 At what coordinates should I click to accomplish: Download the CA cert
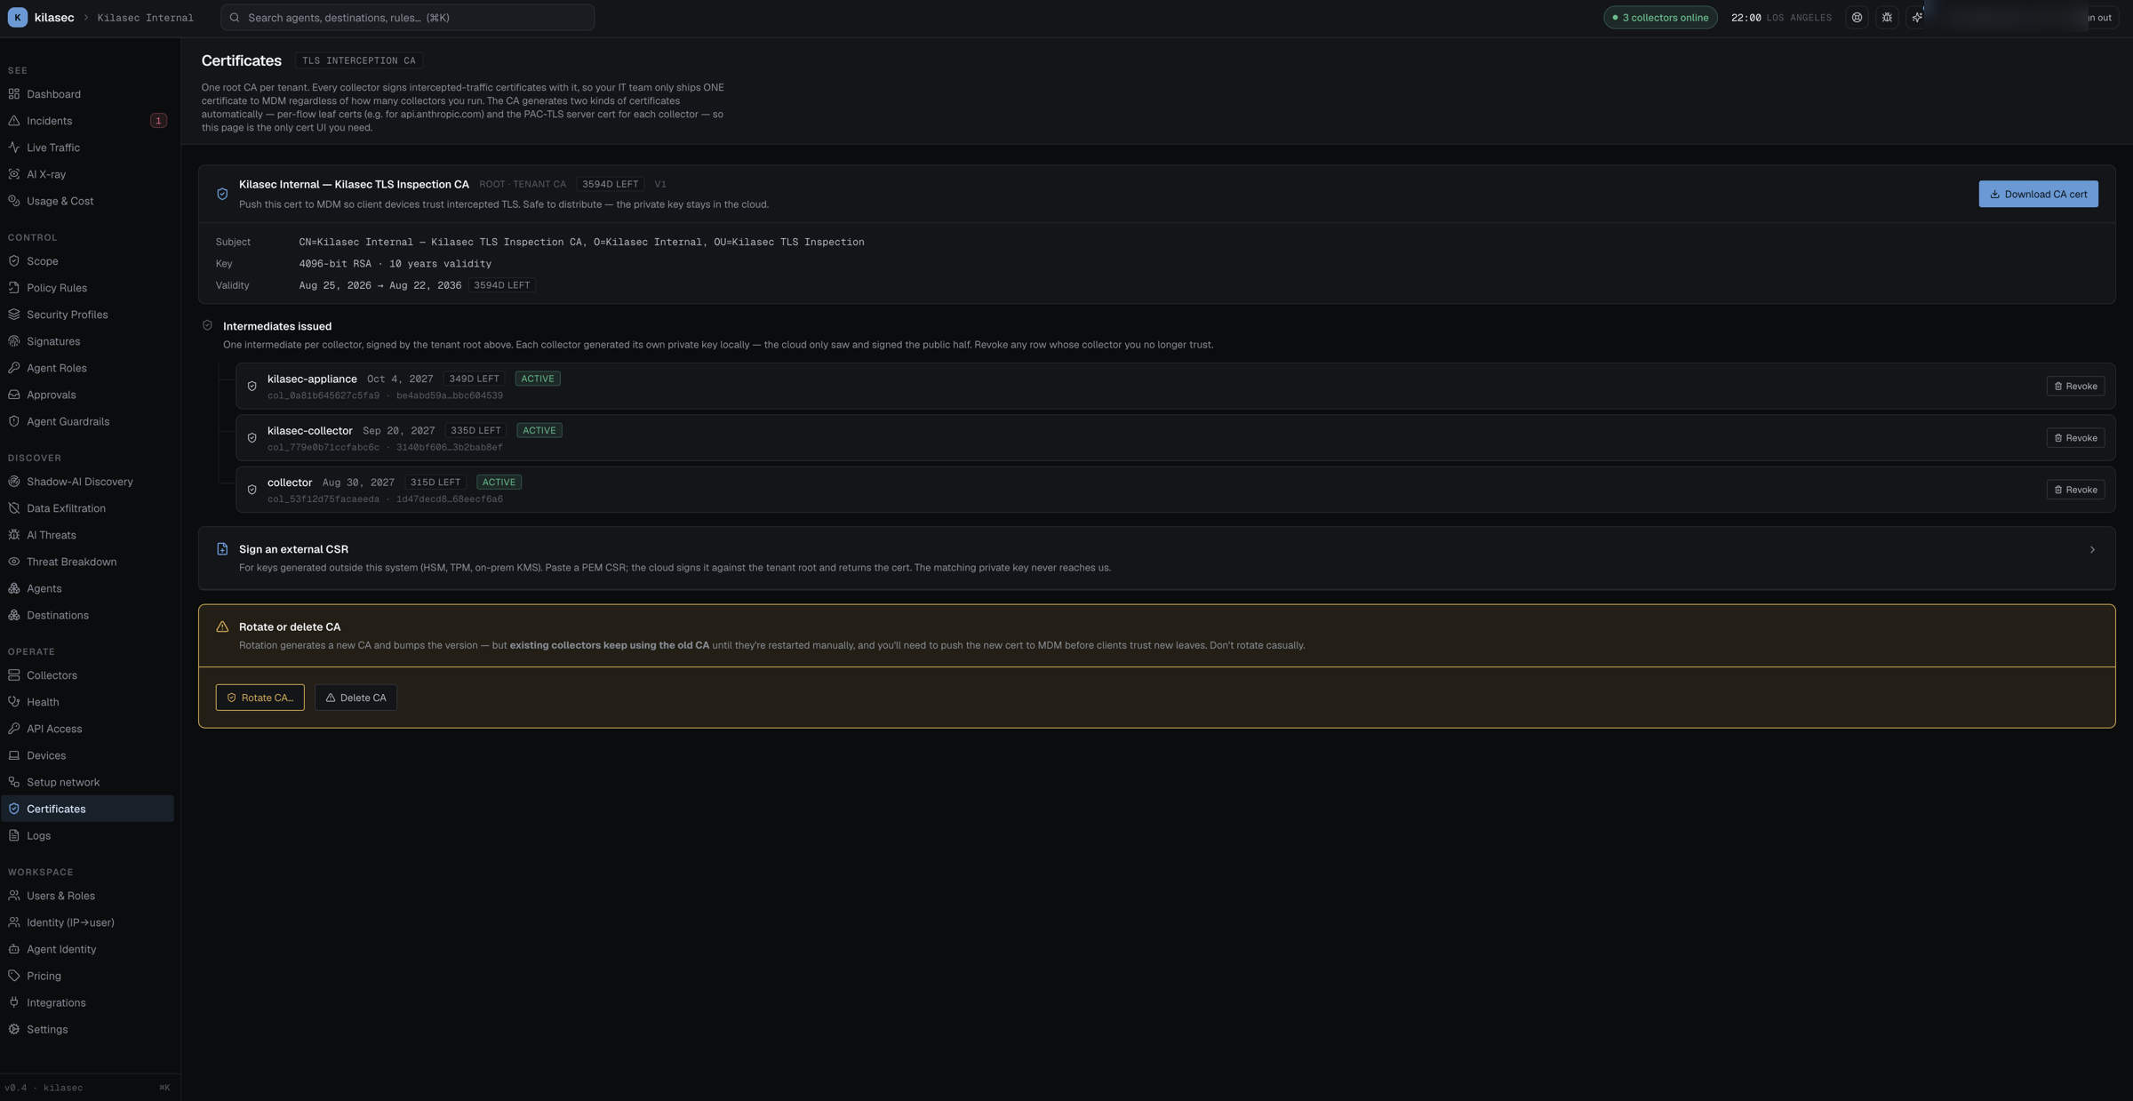click(x=2038, y=194)
